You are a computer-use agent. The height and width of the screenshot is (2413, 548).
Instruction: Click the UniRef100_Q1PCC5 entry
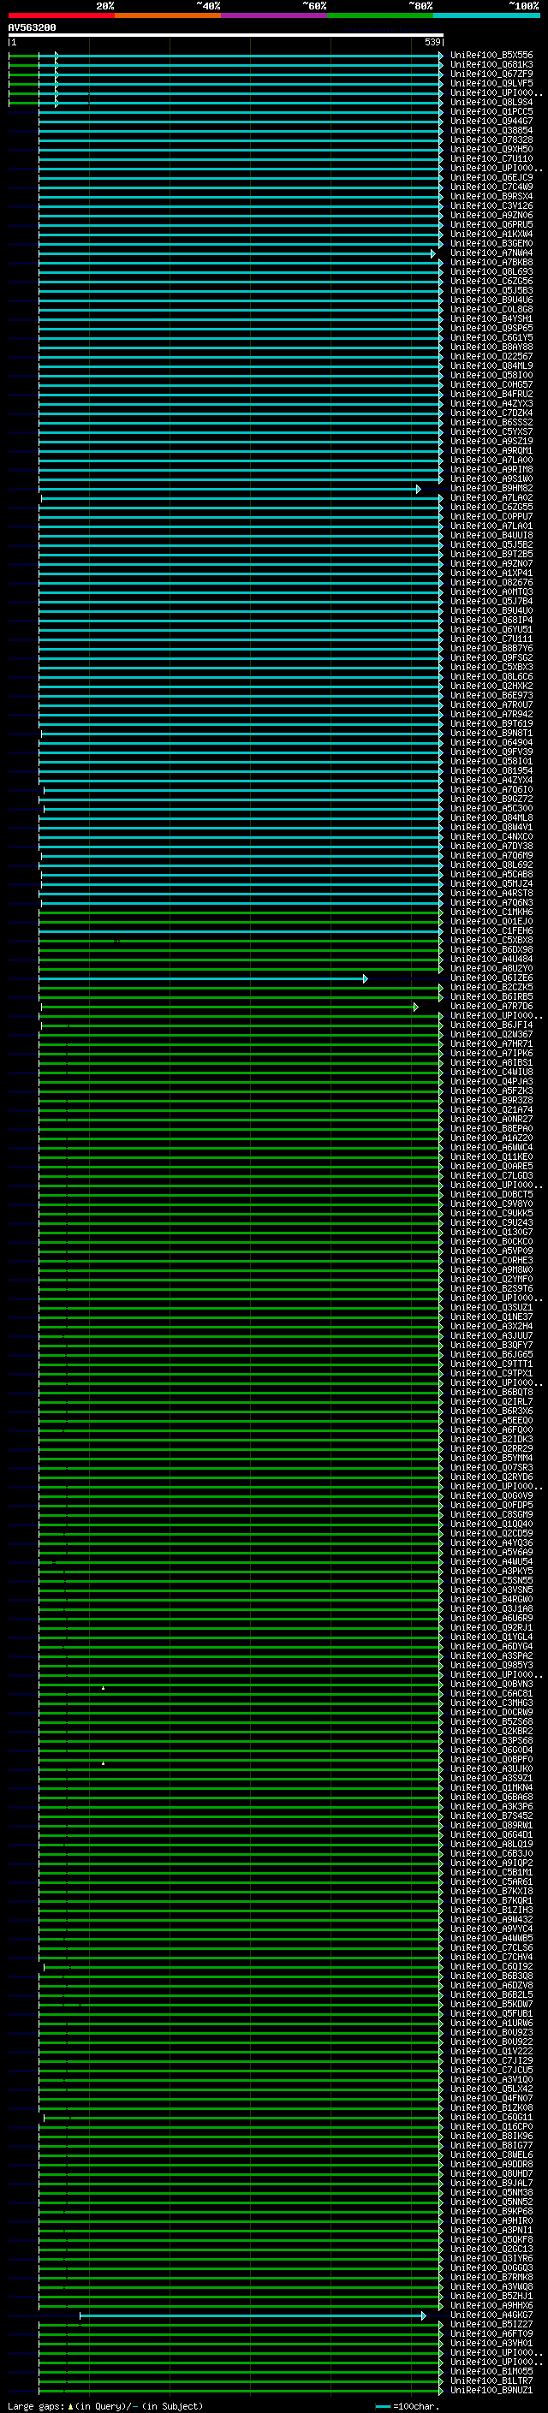point(491,111)
